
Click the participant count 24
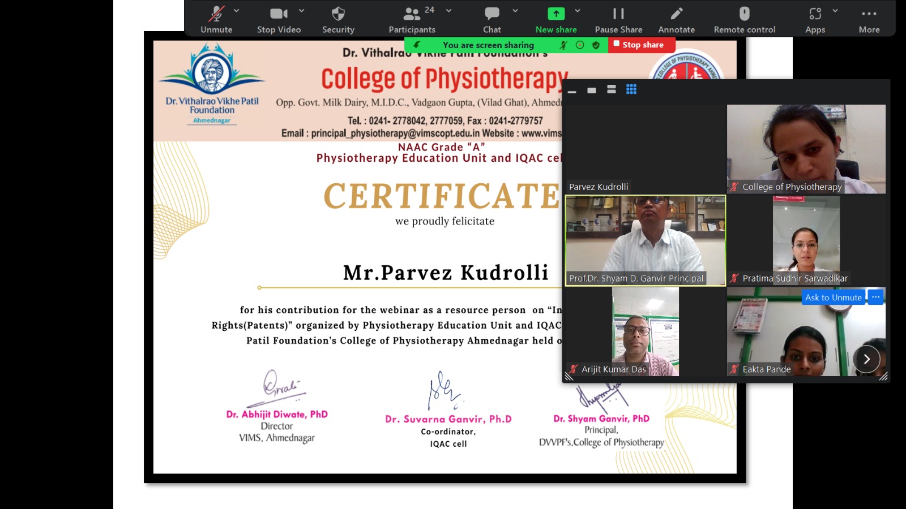click(x=430, y=10)
